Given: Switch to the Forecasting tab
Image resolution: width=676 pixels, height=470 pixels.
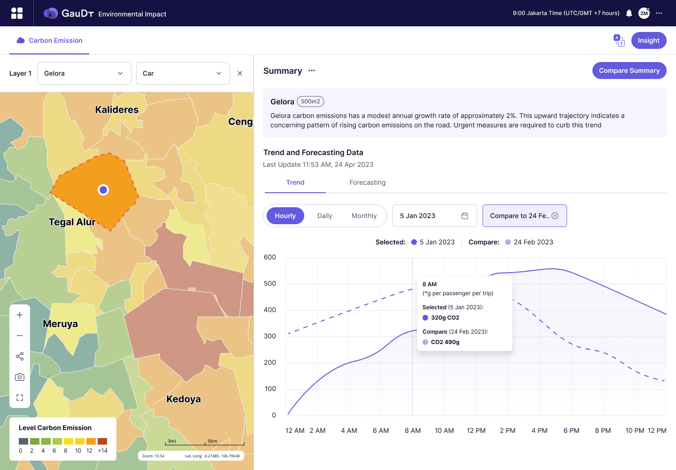Looking at the screenshot, I should coord(368,182).
